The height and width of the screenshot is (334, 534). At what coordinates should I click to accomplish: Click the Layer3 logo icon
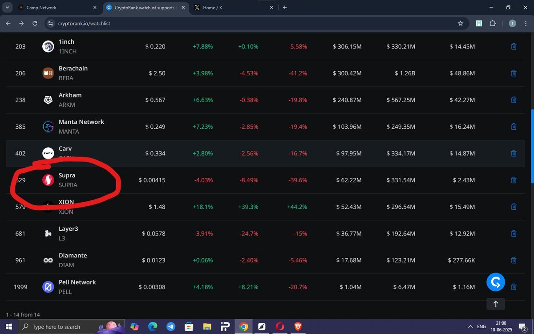coord(48,233)
